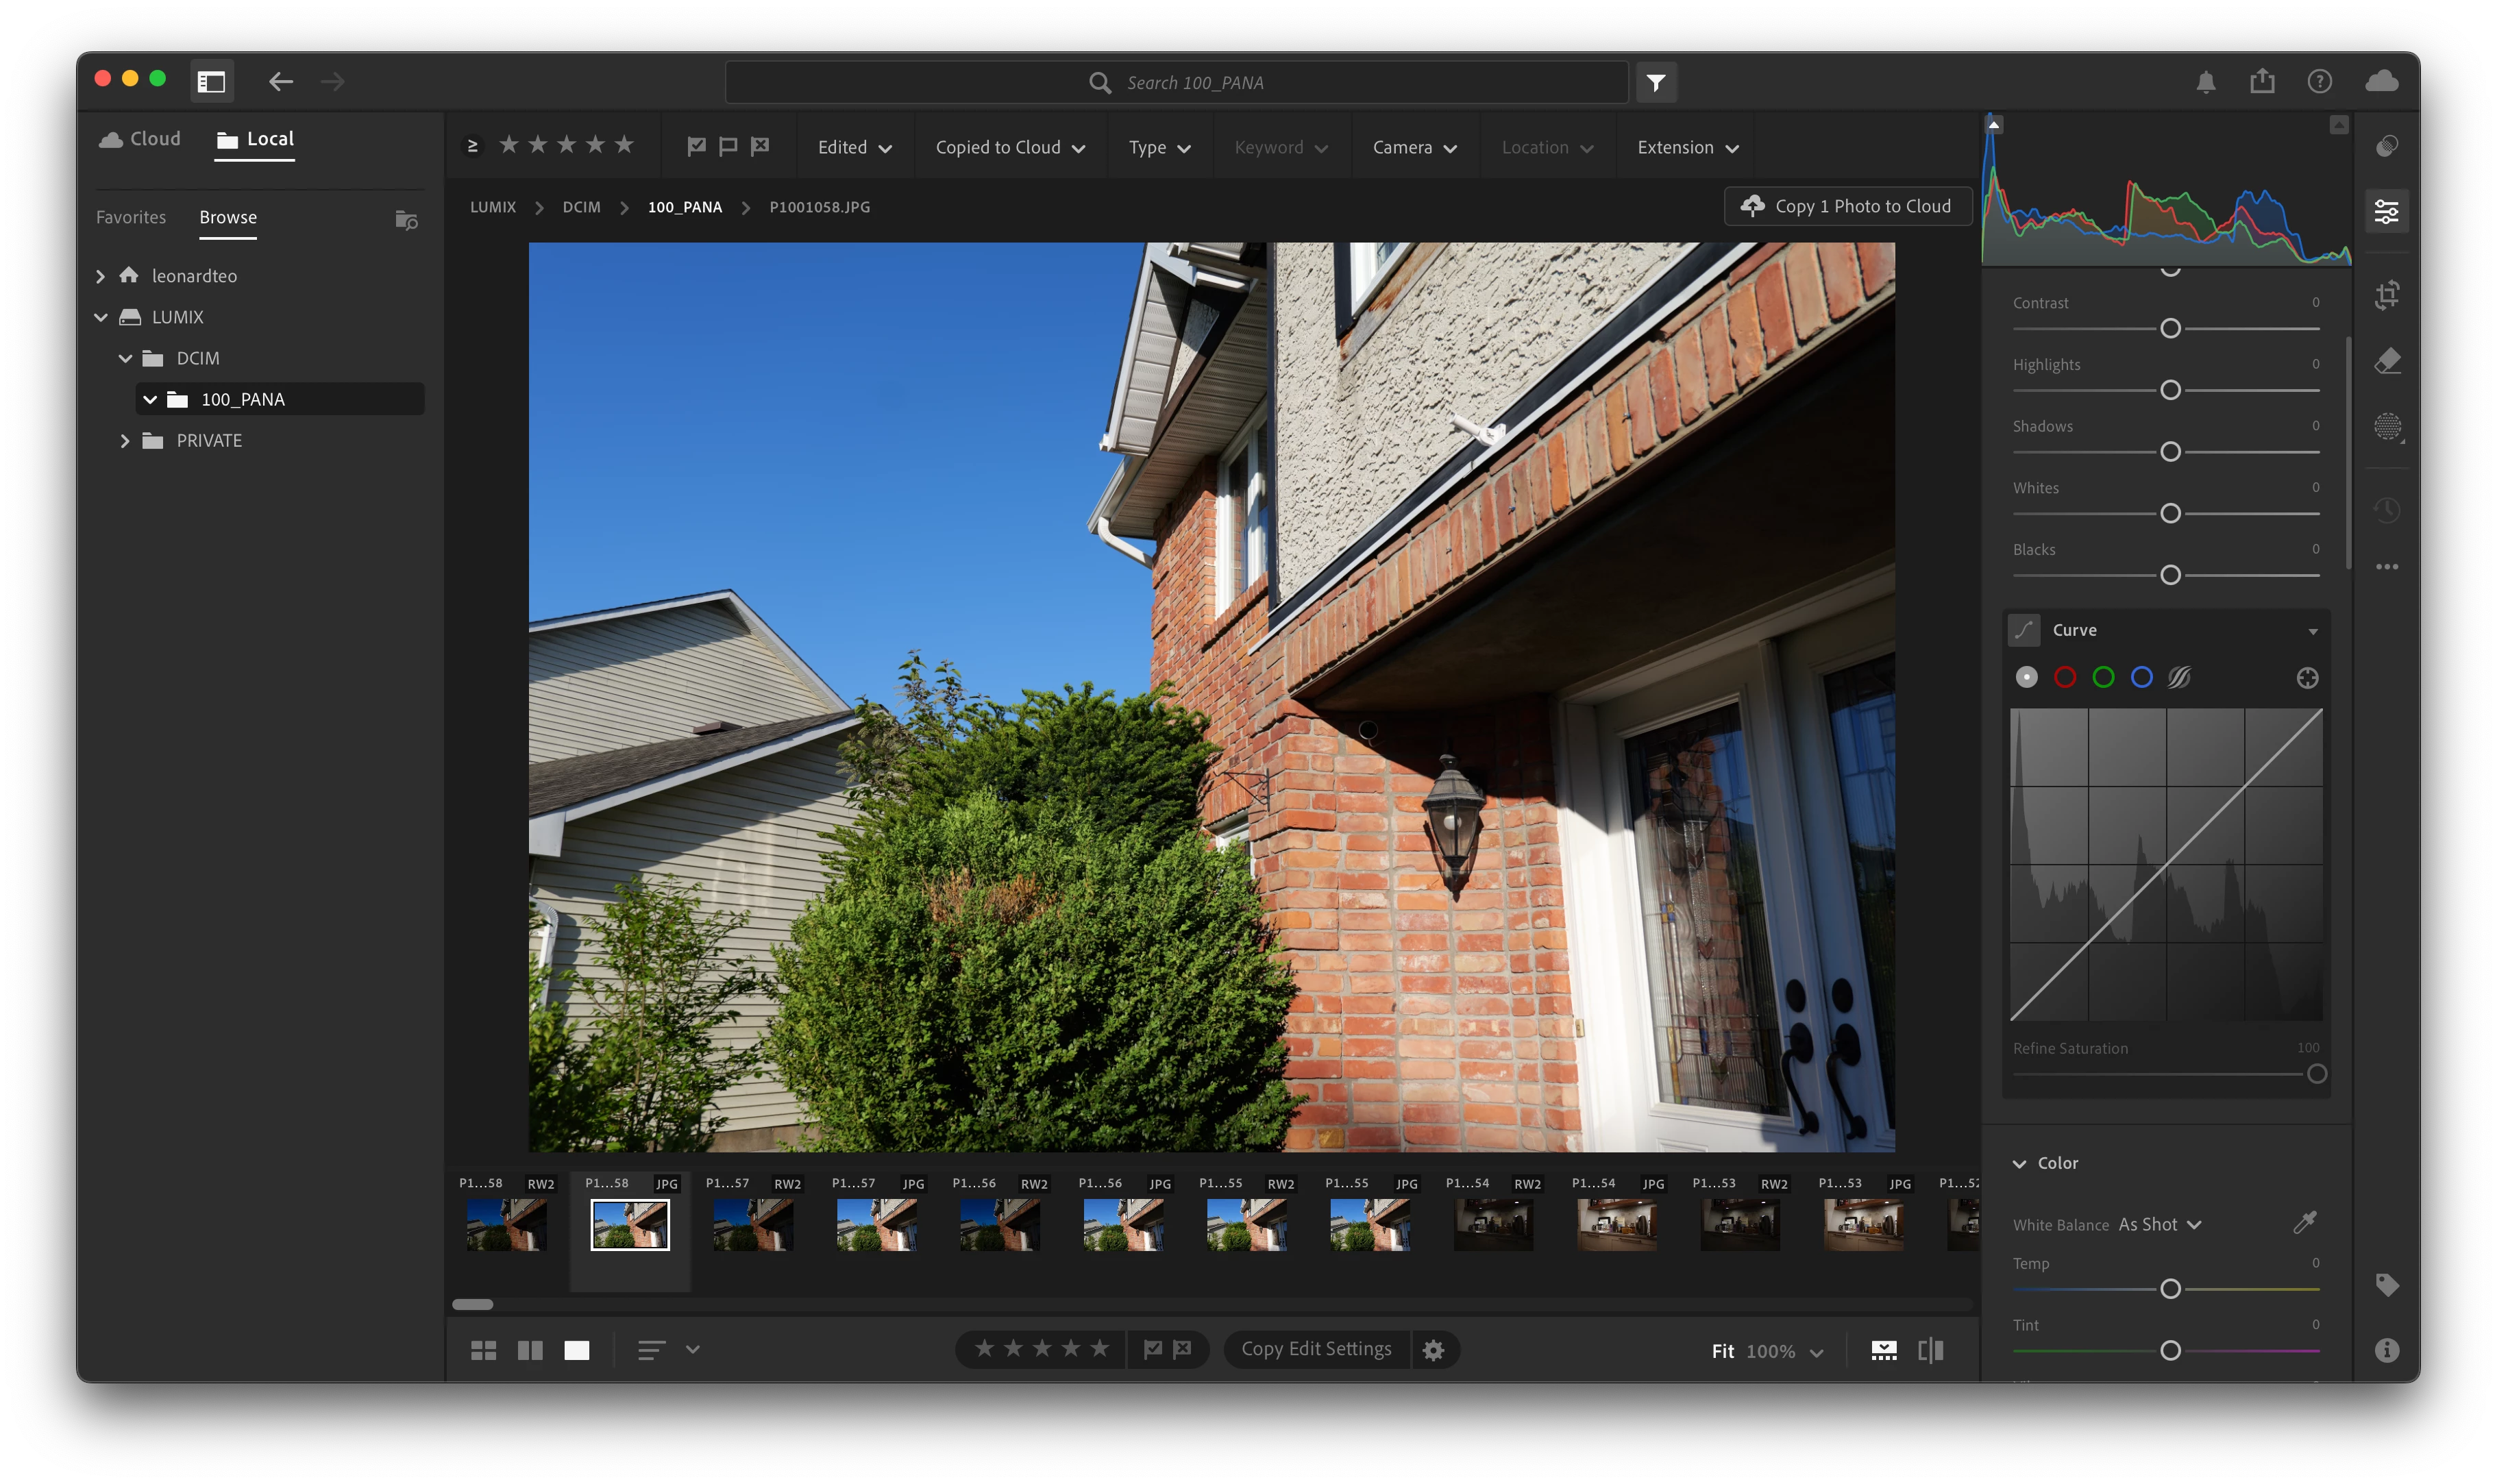Viewport: 2497px width, 1484px height.
Task: Switch to the Cloud tab
Action: [x=140, y=139]
